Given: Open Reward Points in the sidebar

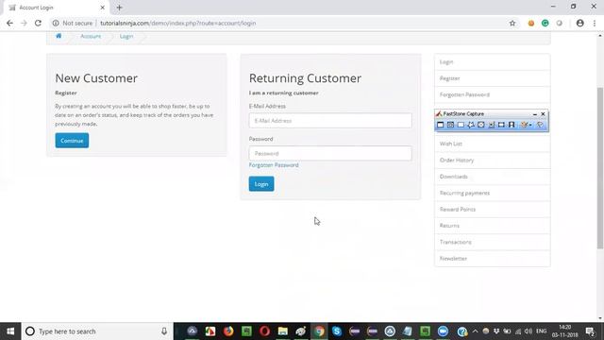Looking at the screenshot, I should (493, 210).
